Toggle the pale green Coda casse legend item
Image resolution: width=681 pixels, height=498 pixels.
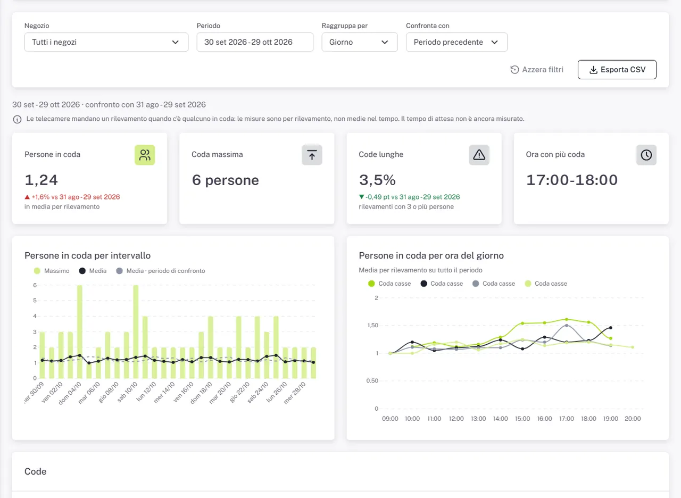[x=546, y=284]
